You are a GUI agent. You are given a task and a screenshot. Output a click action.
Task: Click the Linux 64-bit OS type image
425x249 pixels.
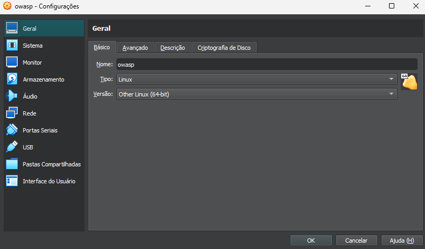tap(409, 82)
